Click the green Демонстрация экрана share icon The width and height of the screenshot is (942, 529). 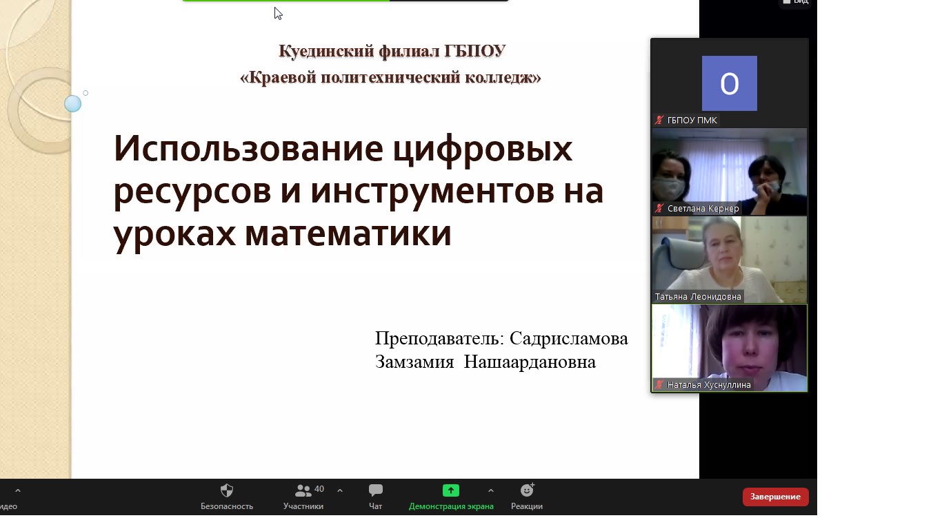pyautogui.click(x=451, y=490)
